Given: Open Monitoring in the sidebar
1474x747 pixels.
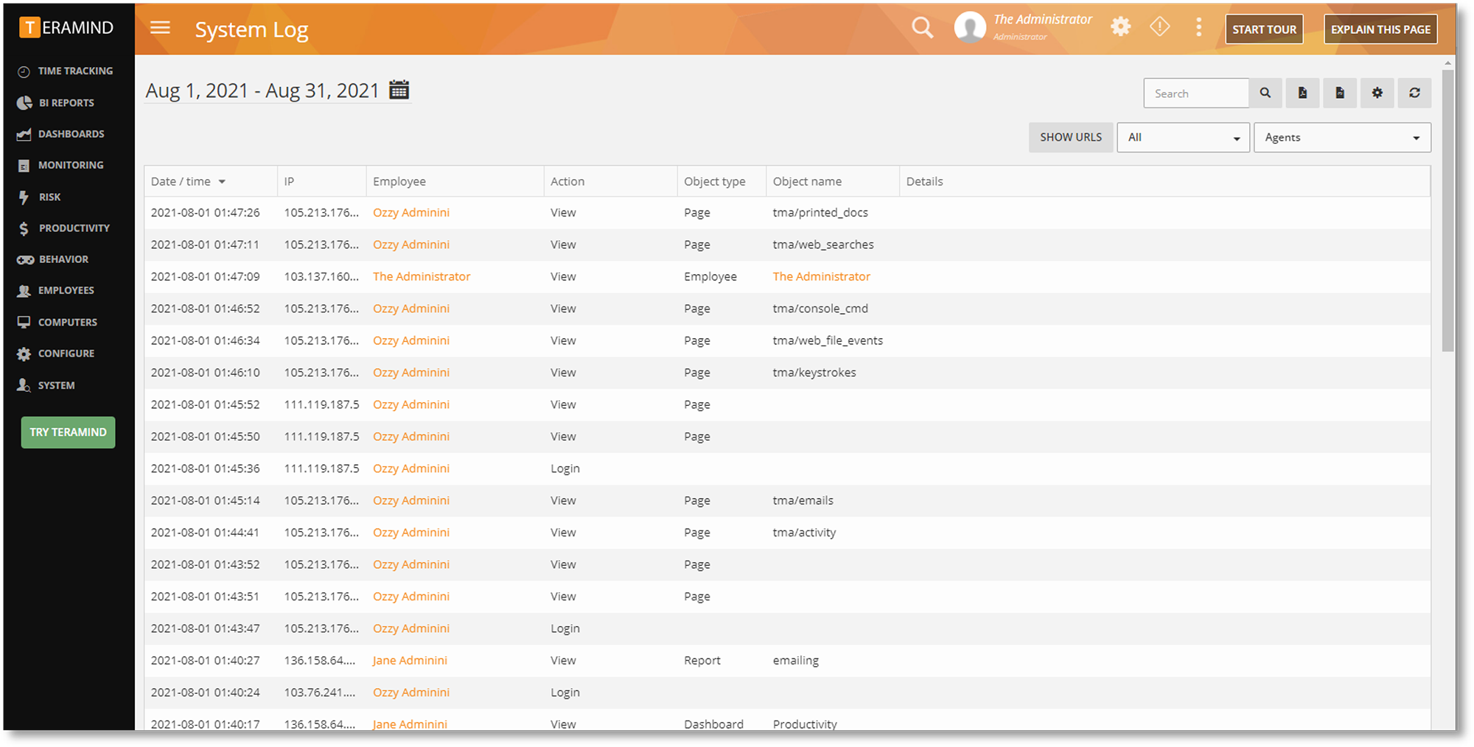Looking at the screenshot, I should pyautogui.click(x=70, y=165).
